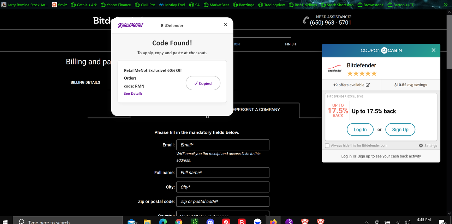This screenshot has width=452, height=224.
Task: Click the City input field
Action: click(x=223, y=187)
